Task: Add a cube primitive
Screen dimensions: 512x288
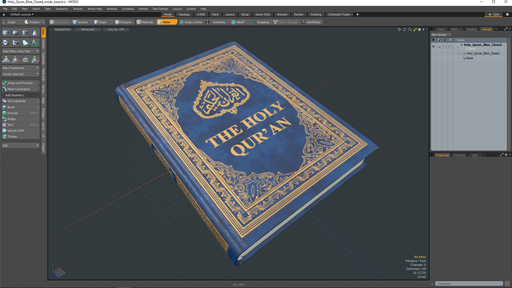Action: pyautogui.click(x=6, y=33)
